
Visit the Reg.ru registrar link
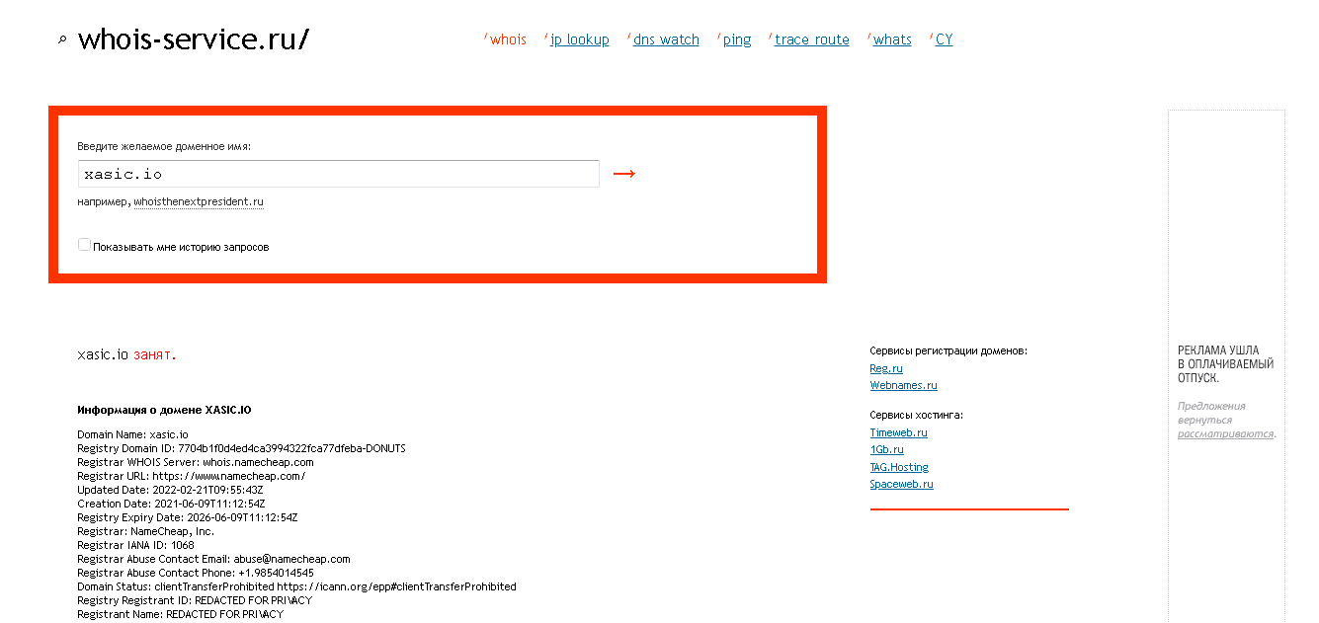point(886,368)
